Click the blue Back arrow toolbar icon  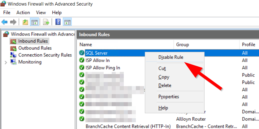tap(4, 22)
